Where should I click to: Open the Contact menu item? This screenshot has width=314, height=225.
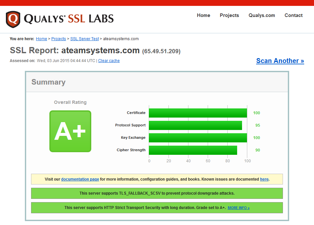[294, 15]
